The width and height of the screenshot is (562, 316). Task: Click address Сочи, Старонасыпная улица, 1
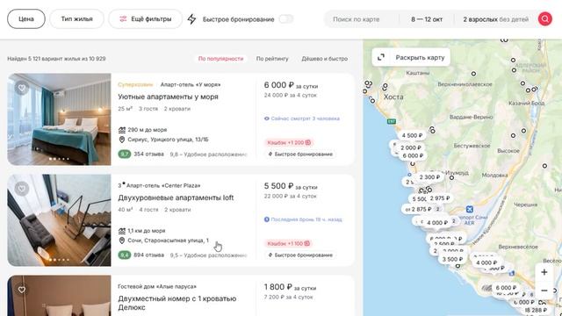[x=168, y=241]
